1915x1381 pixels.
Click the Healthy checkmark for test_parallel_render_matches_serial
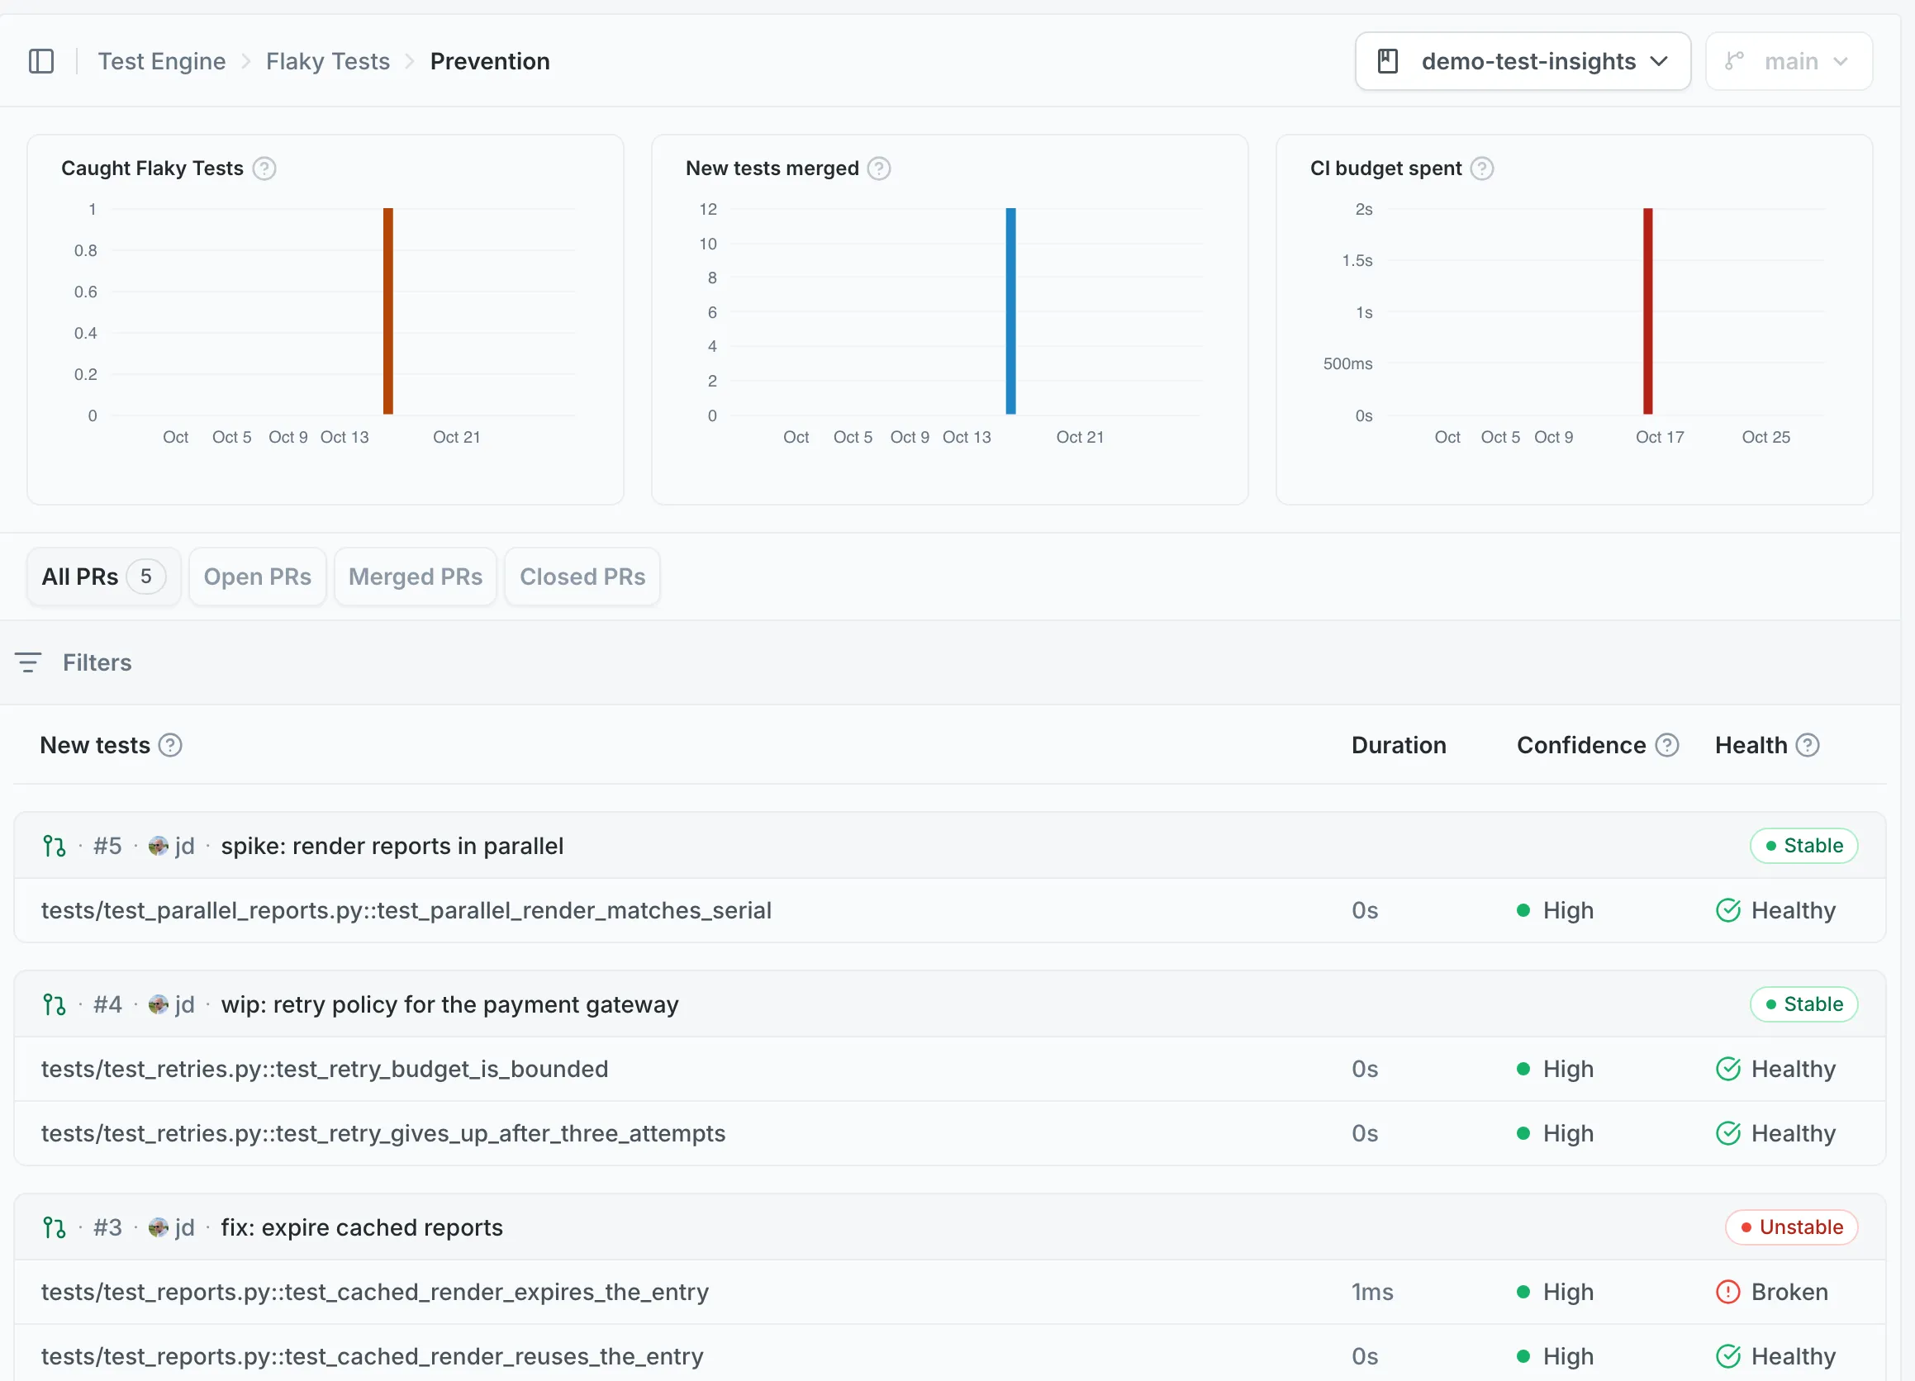[x=1727, y=910]
